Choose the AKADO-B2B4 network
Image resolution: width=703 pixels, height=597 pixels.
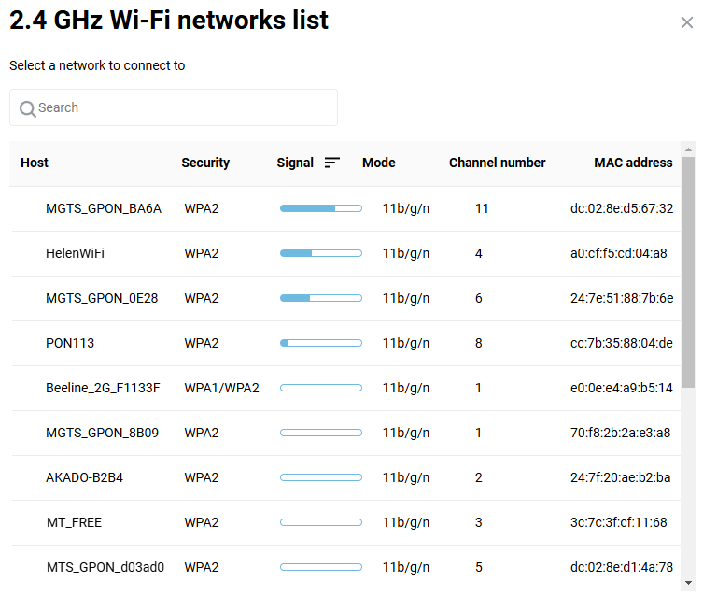[84, 477]
